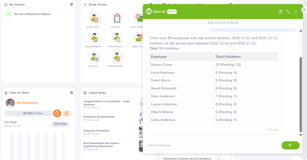Screen dimensions: 307x160
Task: Click the chat scrollbar up arrow
Action: click(x=301, y=31)
